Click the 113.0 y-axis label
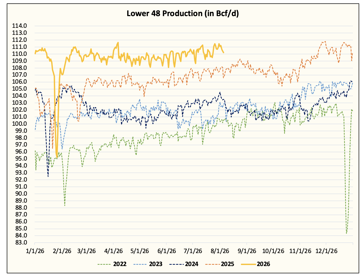The width and height of the screenshot is (361, 278). tap(20, 33)
